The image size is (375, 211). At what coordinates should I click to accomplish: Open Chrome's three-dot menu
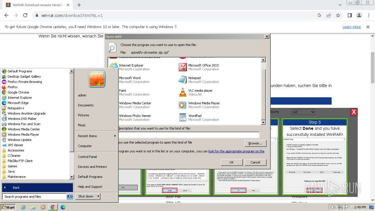[368, 15]
